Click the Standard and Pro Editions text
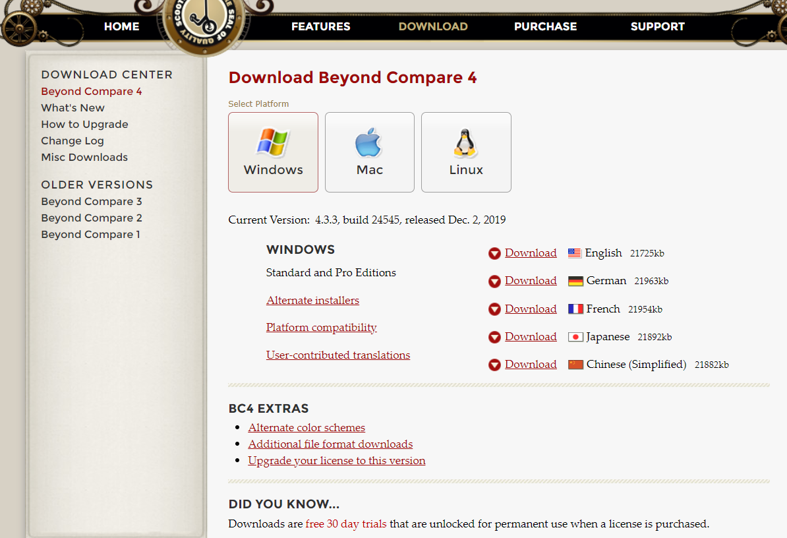 pos(331,272)
